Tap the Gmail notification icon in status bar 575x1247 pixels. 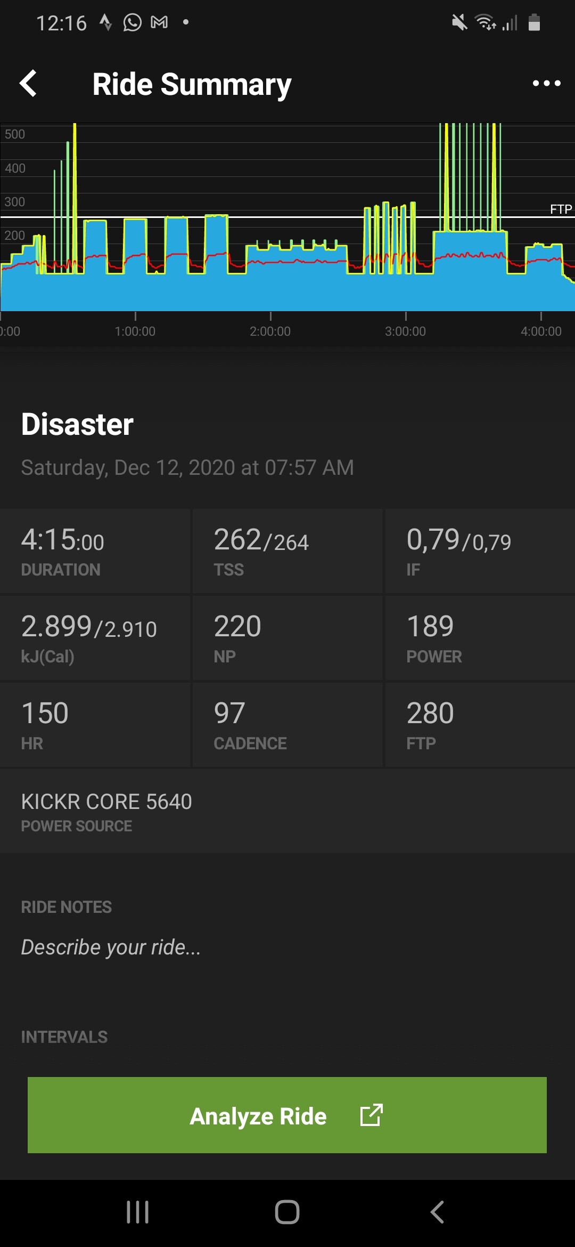pyautogui.click(x=159, y=22)
